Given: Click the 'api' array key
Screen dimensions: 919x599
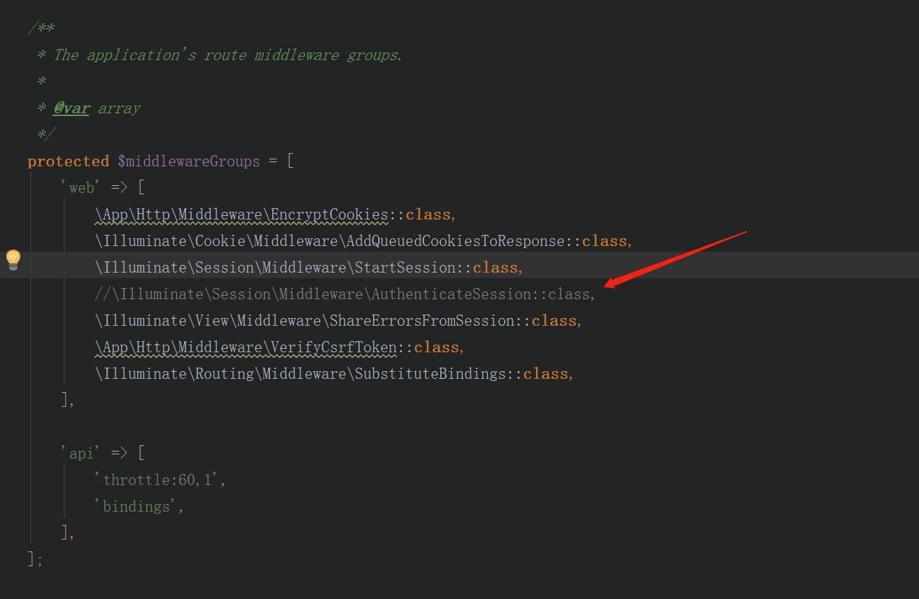Looking at the screenshot, I should coord(82,454).
